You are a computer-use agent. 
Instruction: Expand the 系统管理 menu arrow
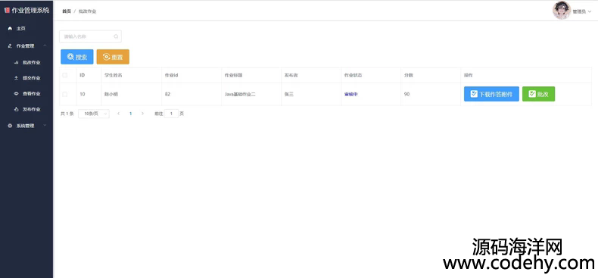click(45, 125)
